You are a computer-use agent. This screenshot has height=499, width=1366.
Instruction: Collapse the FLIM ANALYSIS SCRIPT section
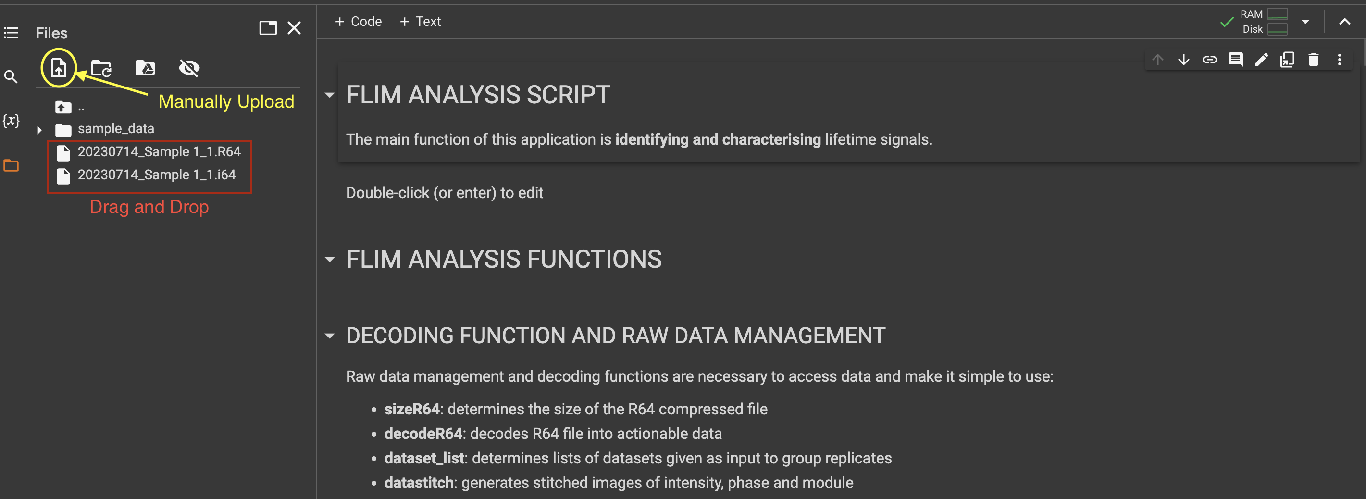(x=330, y=94)
